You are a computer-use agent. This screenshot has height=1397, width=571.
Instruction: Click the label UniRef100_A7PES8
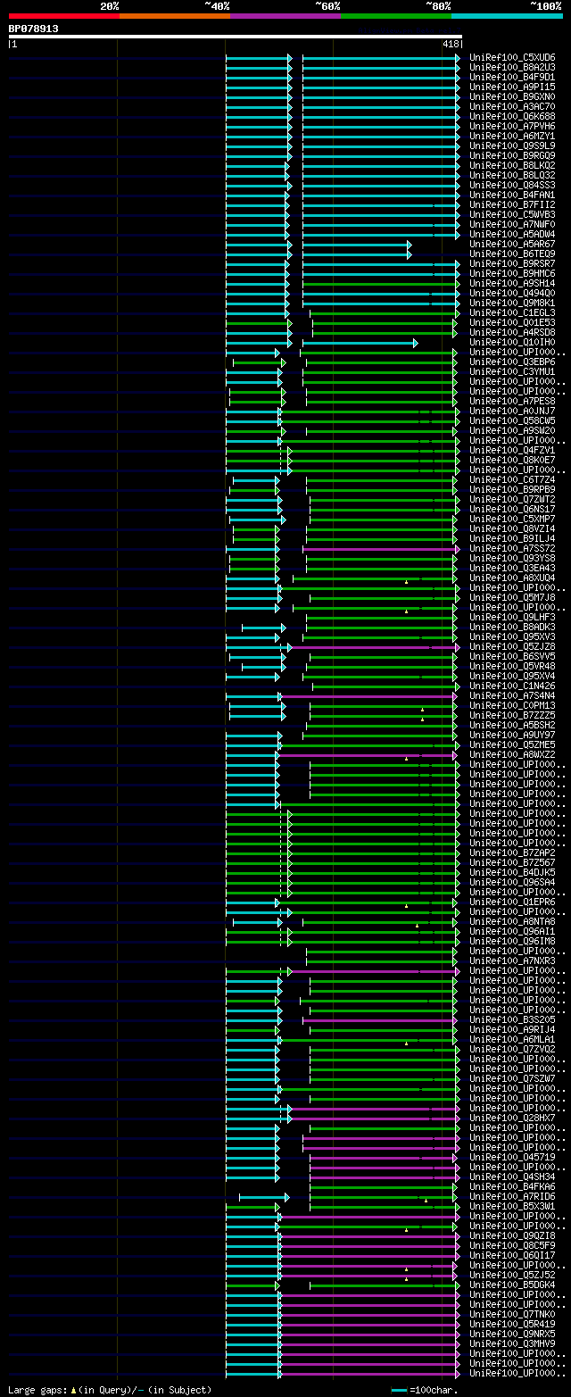(x=512, y=401)
